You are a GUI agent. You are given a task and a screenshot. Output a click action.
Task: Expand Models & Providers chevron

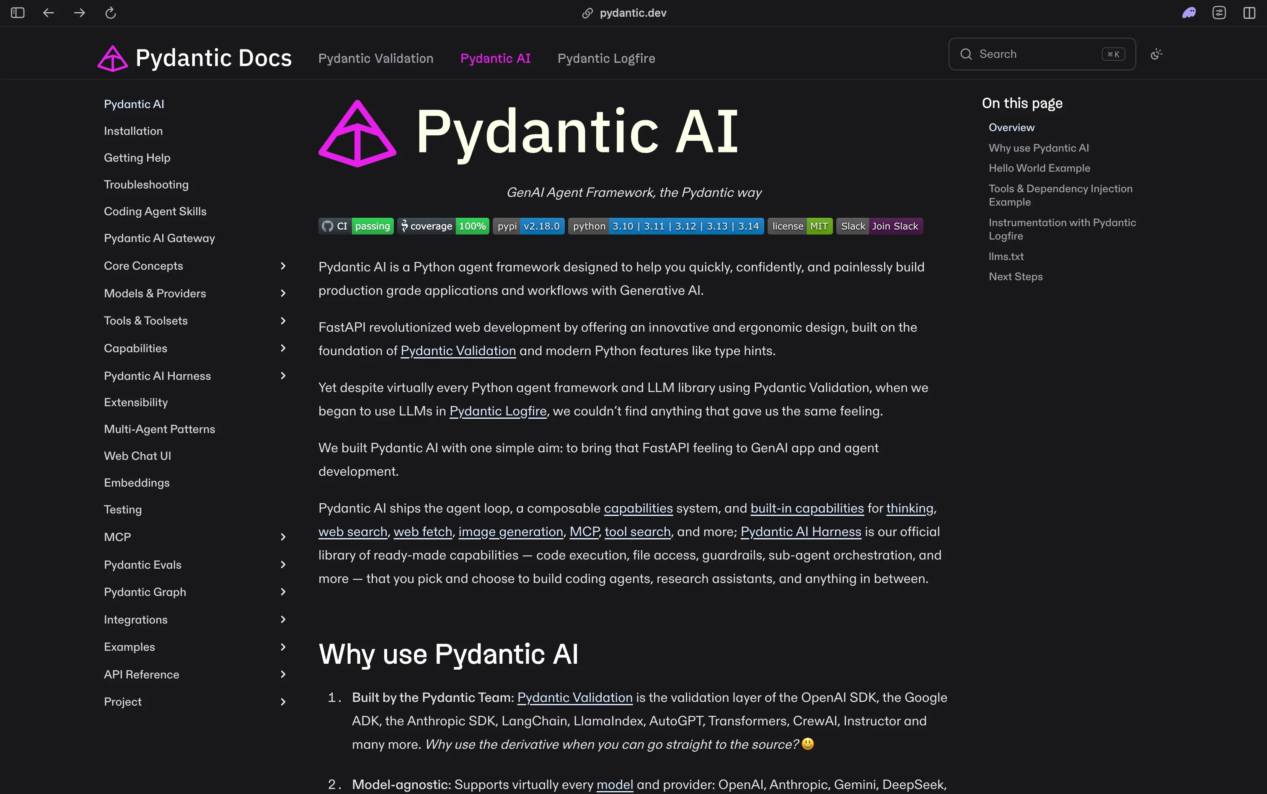point(283,293)
